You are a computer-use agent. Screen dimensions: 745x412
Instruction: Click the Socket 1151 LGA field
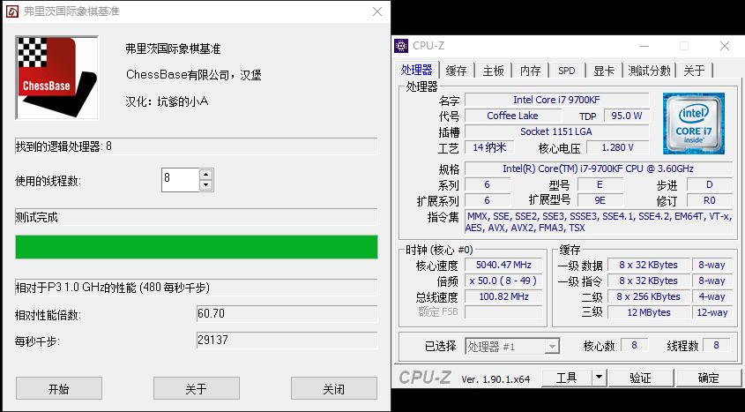(x=556, y=131)
